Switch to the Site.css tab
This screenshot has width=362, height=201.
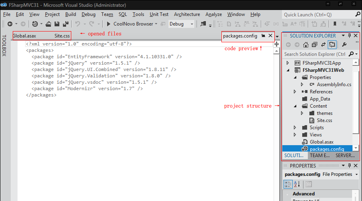point(62,36)
